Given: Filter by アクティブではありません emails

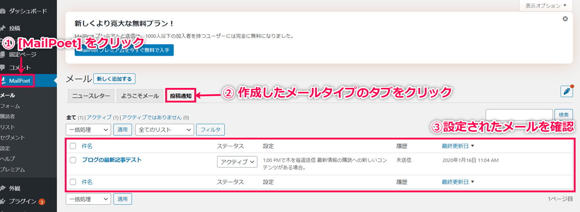Looking at the screenshot, I should coord(152,117).
